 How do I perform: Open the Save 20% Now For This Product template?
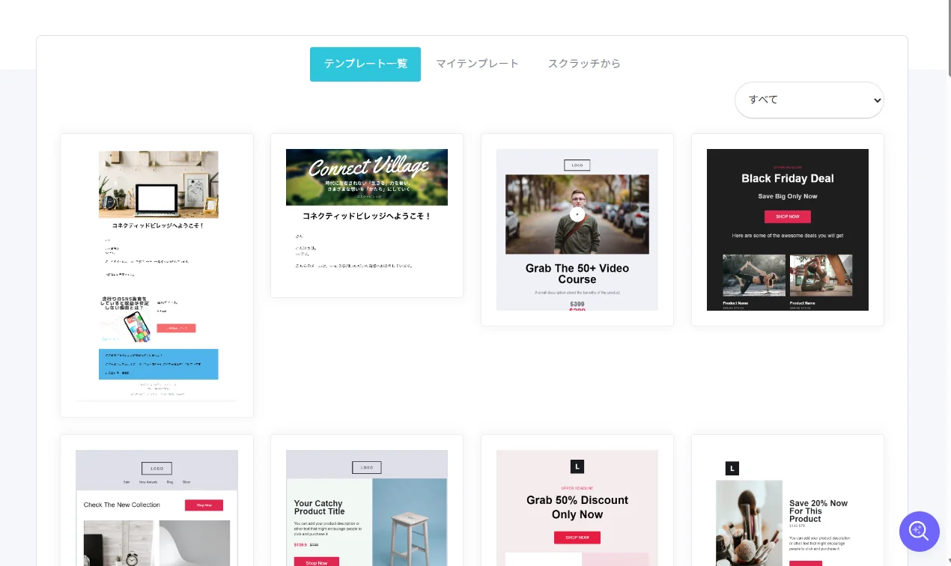[788, 500]
